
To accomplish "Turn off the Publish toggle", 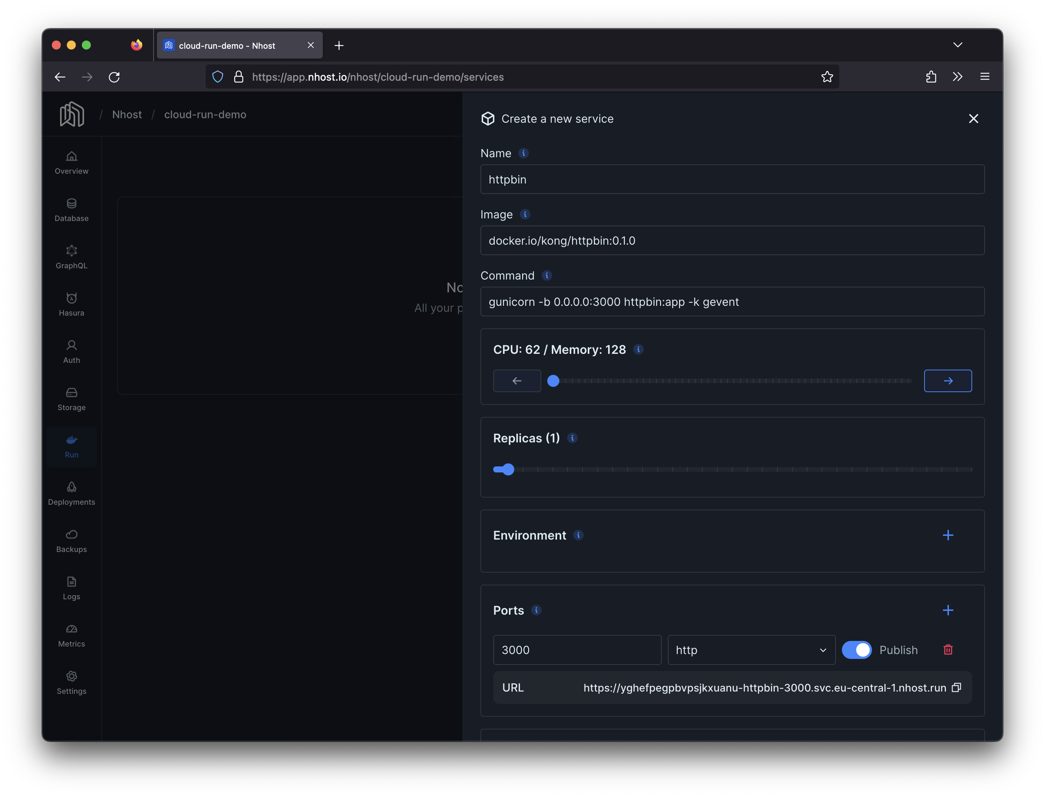I will (x=856, y=650).
